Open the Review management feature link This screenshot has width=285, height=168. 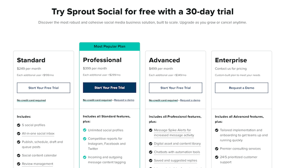38,164
